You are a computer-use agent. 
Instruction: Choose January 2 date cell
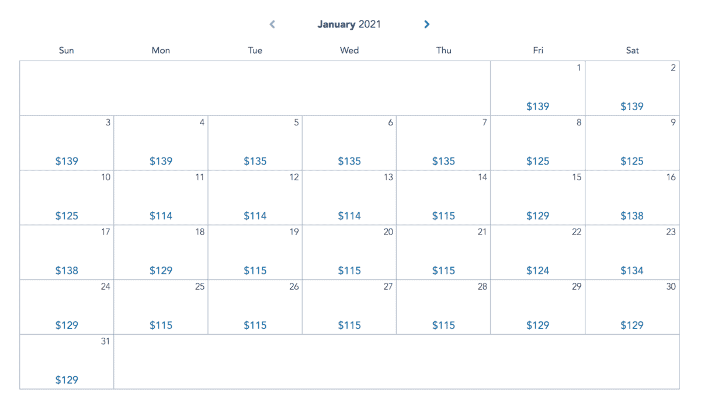tap(632, 89)
